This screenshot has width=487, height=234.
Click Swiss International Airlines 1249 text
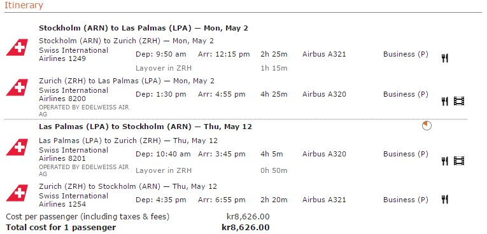[x=73, y=54]
